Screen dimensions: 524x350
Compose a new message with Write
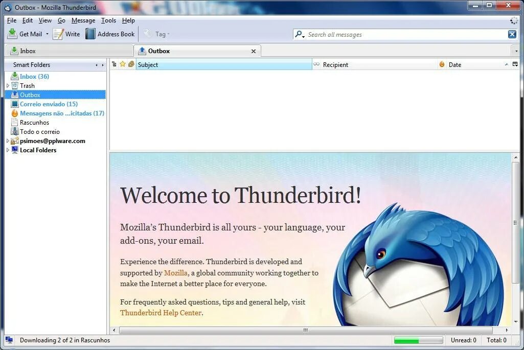click(66, 34)
